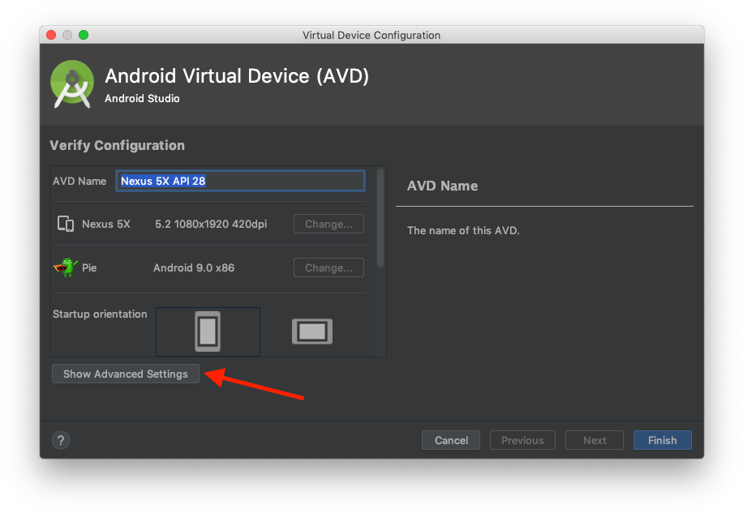Select the Nexus 5X phone icon
This screenshot has height=513, width=743.
[66, 224]
